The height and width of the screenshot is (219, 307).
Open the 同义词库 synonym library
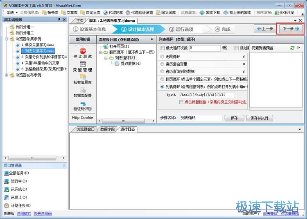coord(166,13)
